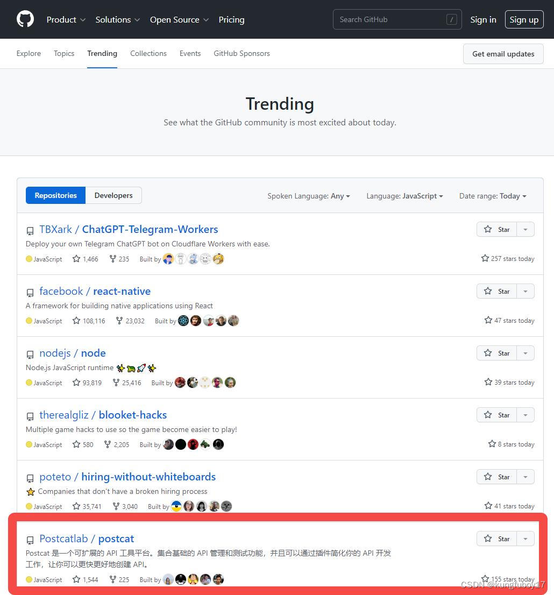Click '257 stars today' text

[508, 258]
